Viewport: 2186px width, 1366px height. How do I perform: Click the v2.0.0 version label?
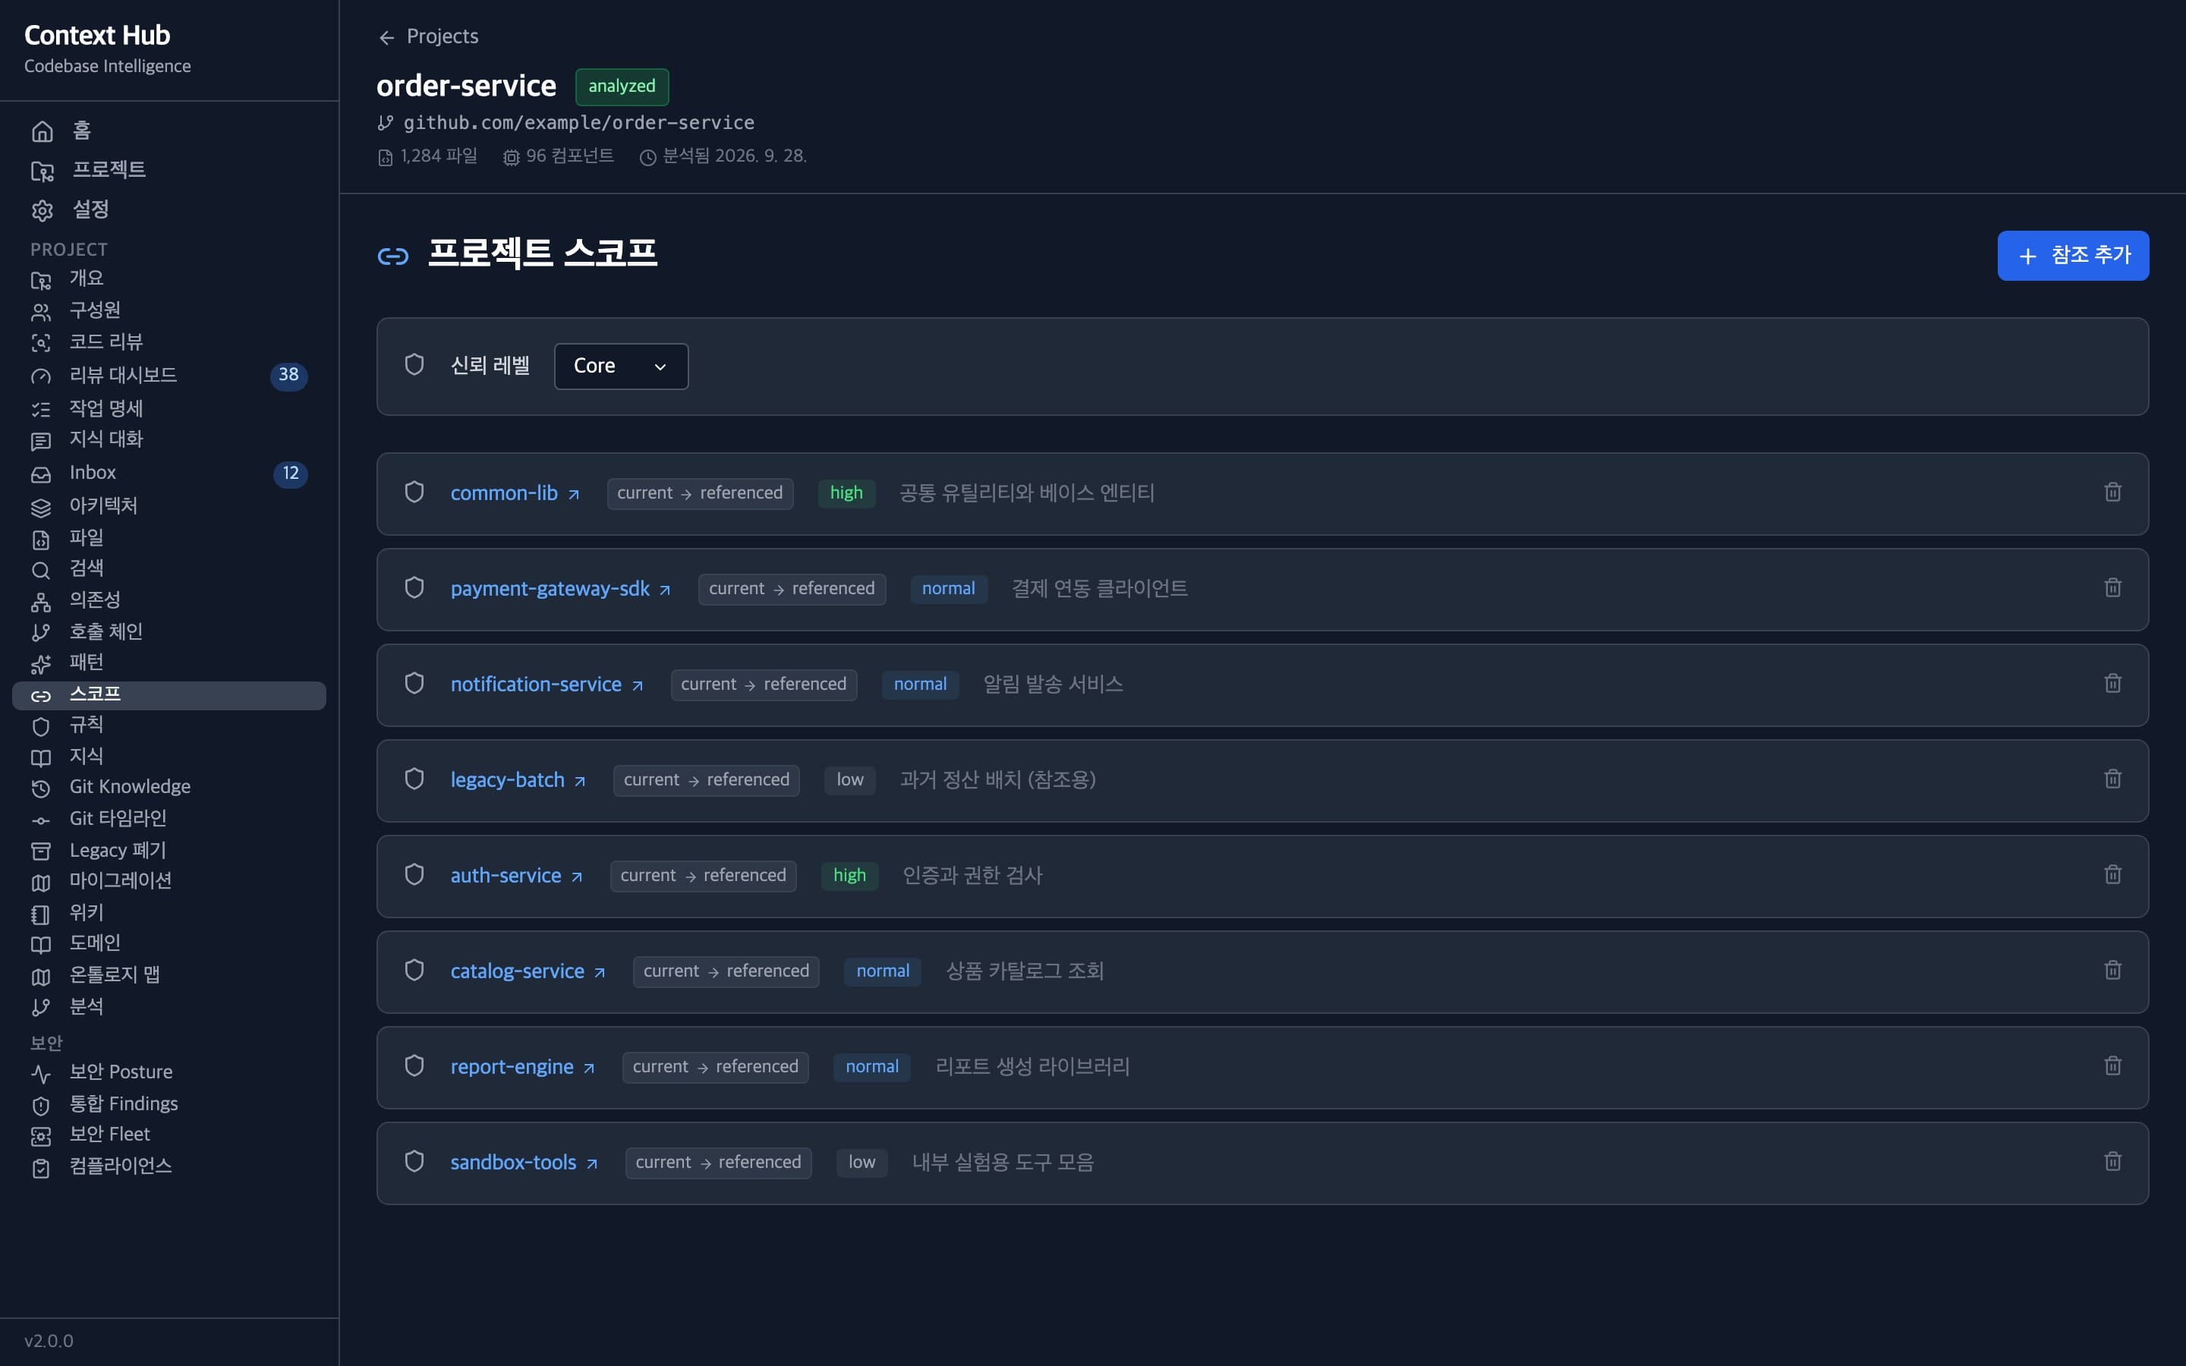tap(49, 1342)
